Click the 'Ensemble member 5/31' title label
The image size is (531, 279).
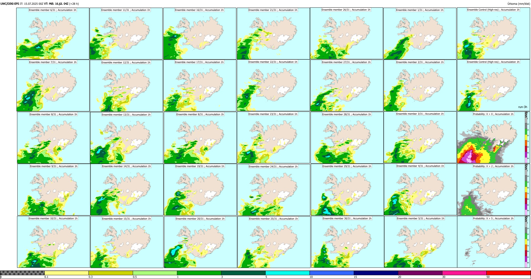[420, 218]
